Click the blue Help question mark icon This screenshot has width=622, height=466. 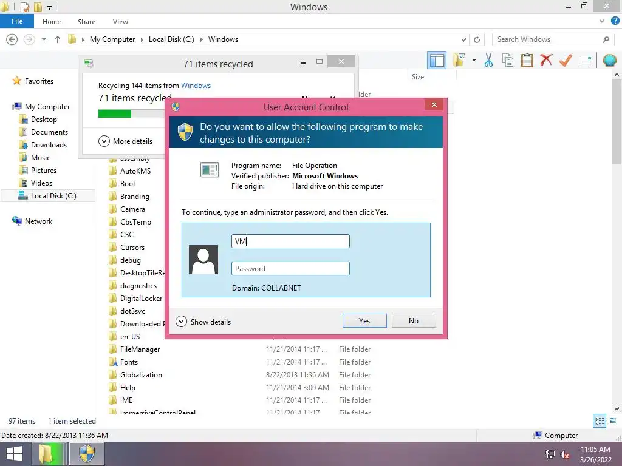615,21
